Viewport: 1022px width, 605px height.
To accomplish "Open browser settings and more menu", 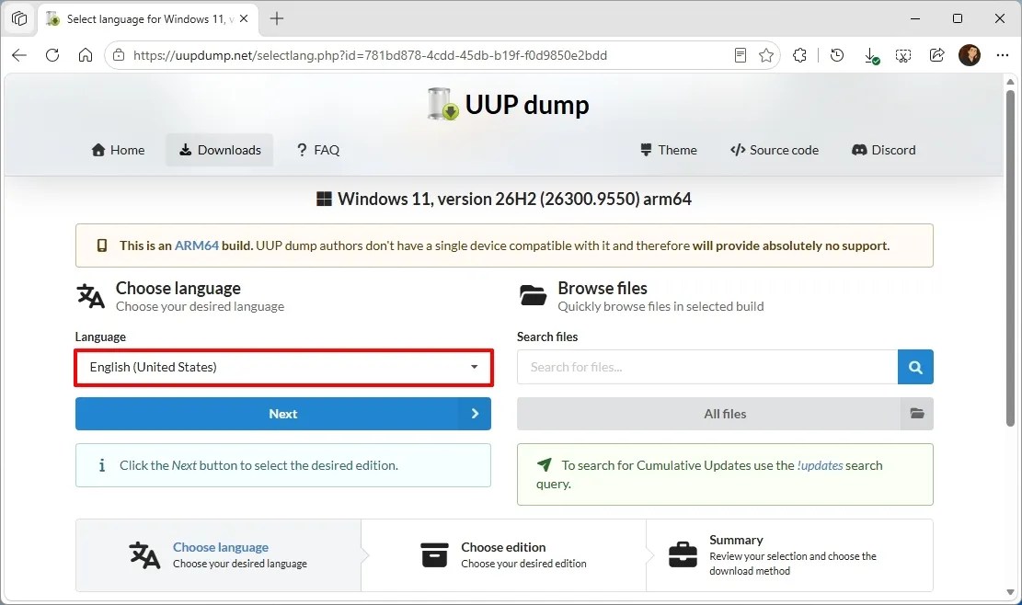I will click(1003, 55).
